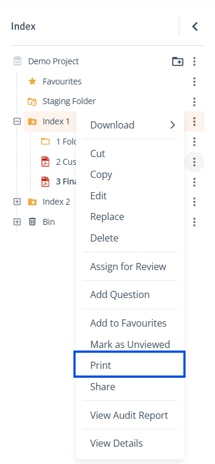This screenshot has height=464, width=215.
Task: Click the yellow folder icon of 1 Folder
Action: pos(46,142)
